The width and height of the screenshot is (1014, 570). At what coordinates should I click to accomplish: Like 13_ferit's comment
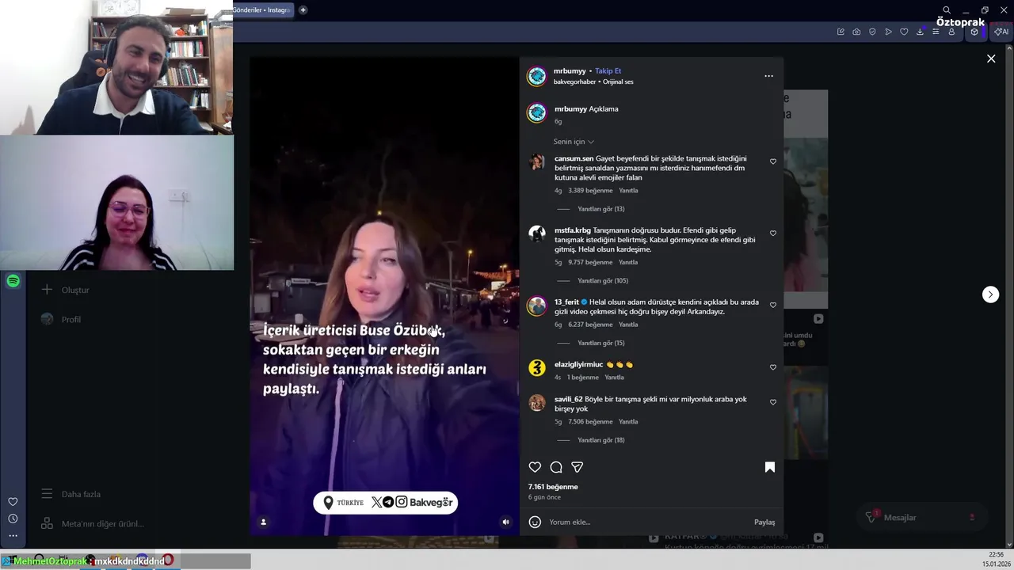coord(773,305)
